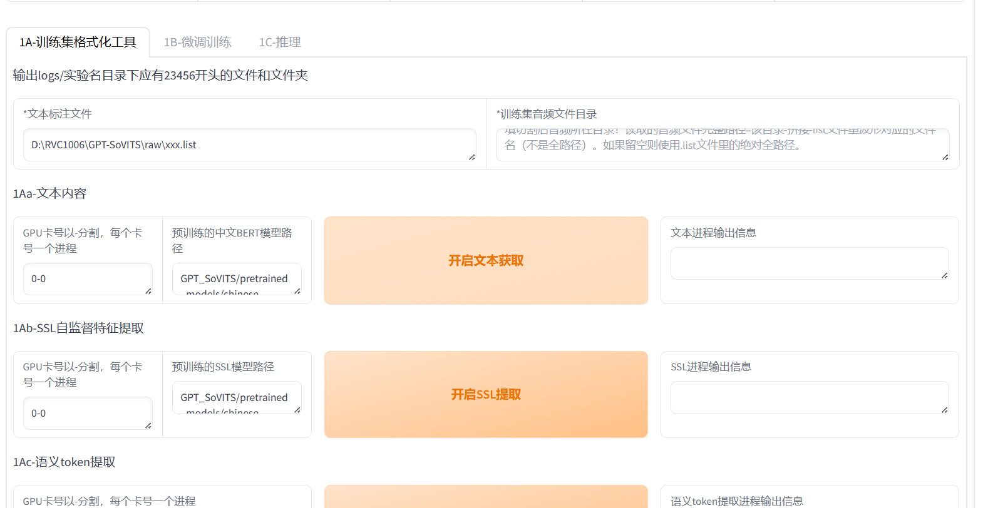Click the SSL进程输出信息 output box

[810, 397]
